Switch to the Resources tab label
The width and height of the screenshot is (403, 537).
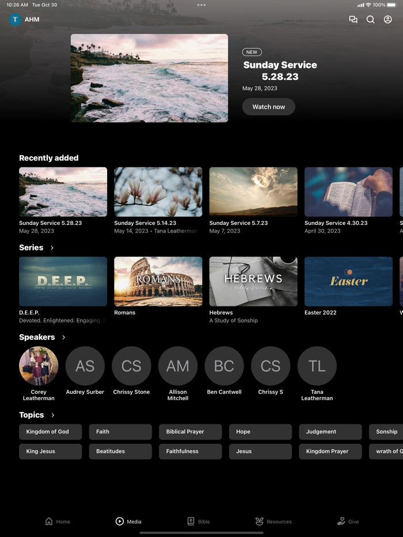point(279,521)
